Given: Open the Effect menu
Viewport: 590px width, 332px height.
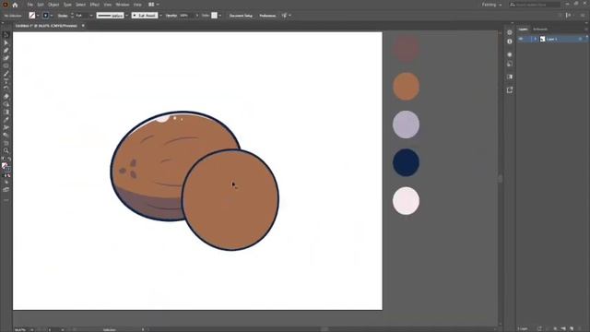Looking at the screenshot, I should click(94, 5).
